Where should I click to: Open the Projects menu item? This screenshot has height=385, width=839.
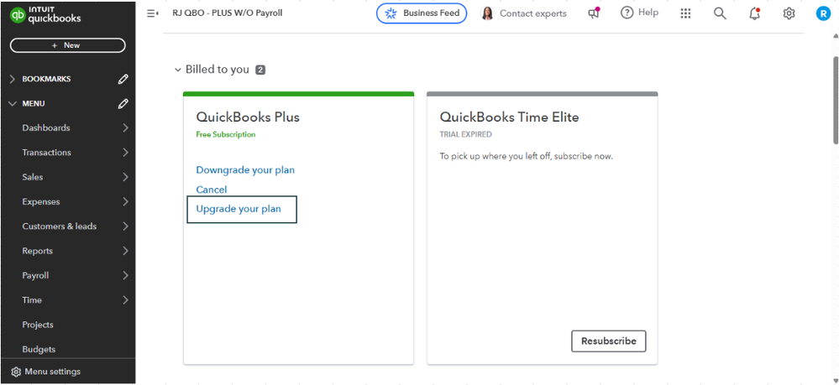(38, 325)
